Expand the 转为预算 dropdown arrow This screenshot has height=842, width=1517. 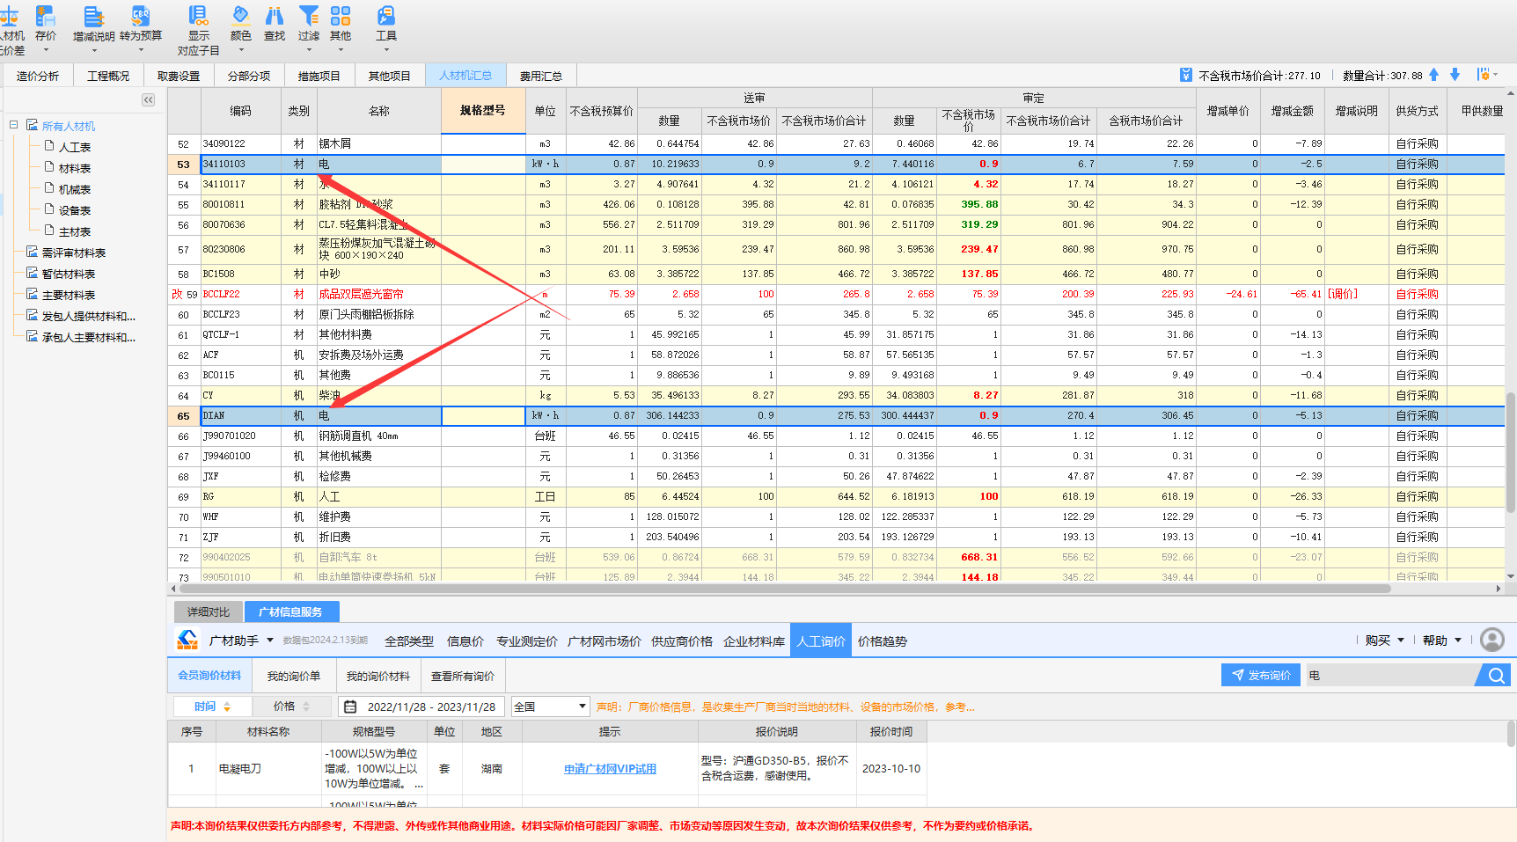pos(141,50)
